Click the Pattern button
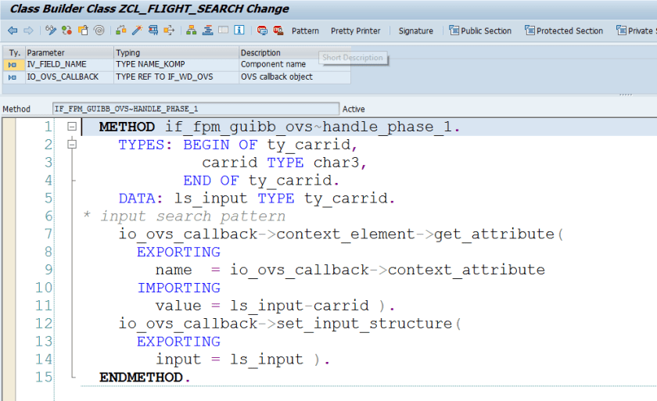 tap(305, 31)
